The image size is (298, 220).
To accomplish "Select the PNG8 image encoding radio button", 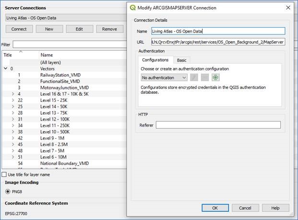I will tap(8, 192).
